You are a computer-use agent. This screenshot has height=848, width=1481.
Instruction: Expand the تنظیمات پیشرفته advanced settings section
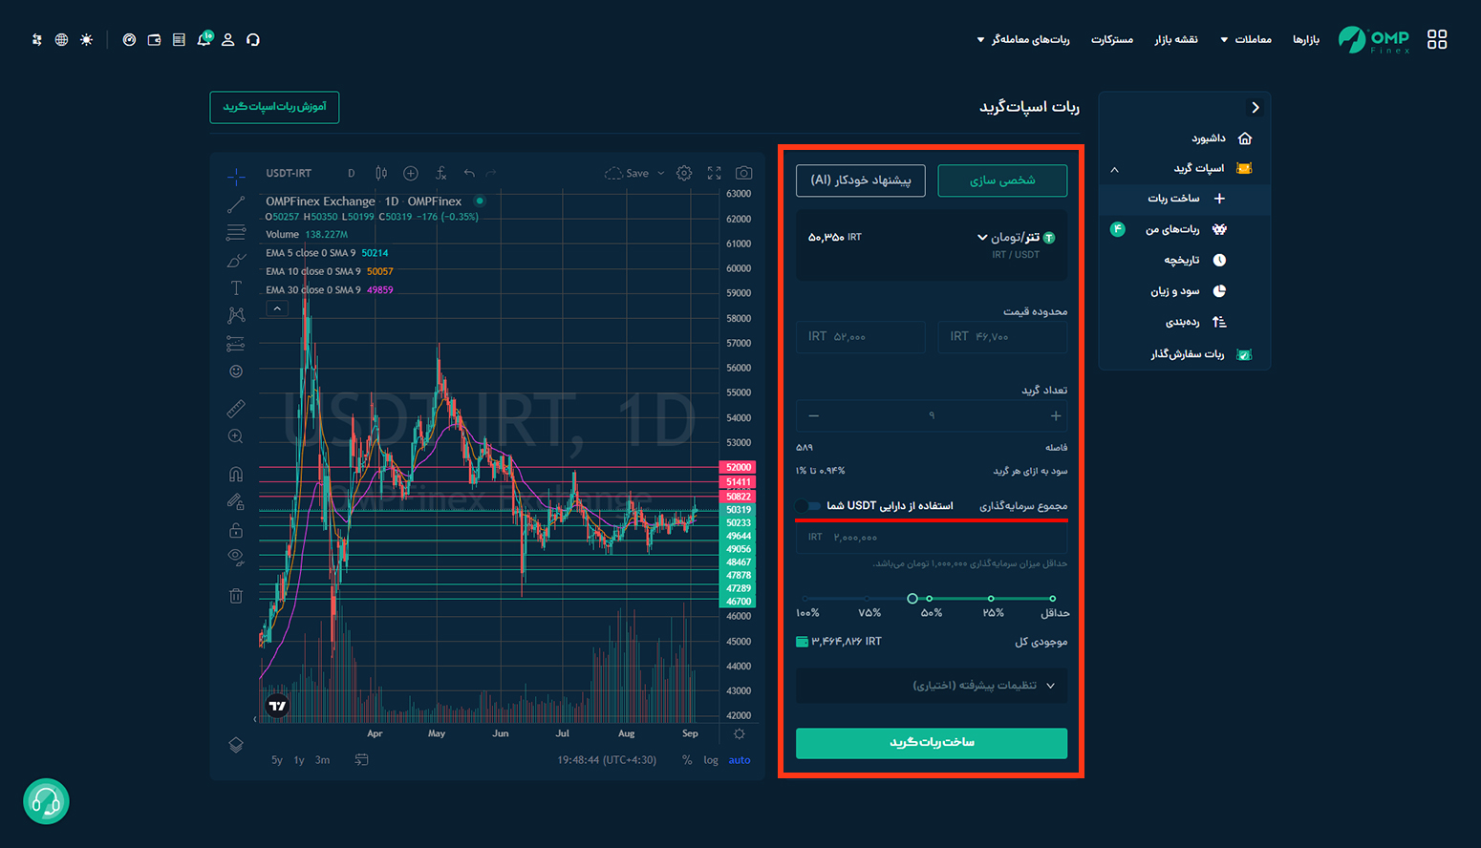pos(932,686)
